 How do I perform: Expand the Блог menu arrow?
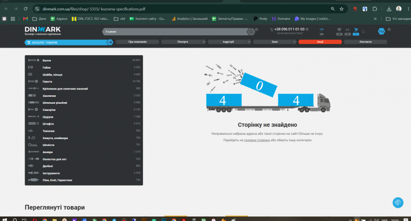pos(294,42)
